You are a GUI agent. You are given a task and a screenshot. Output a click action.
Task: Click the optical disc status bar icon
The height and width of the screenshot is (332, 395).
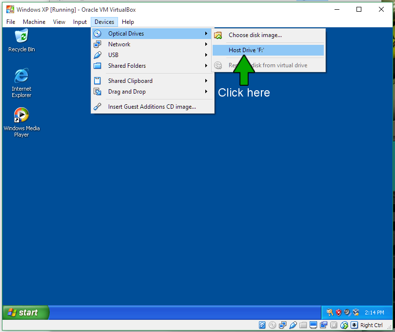pyautogui.click(x=272, y=325)
